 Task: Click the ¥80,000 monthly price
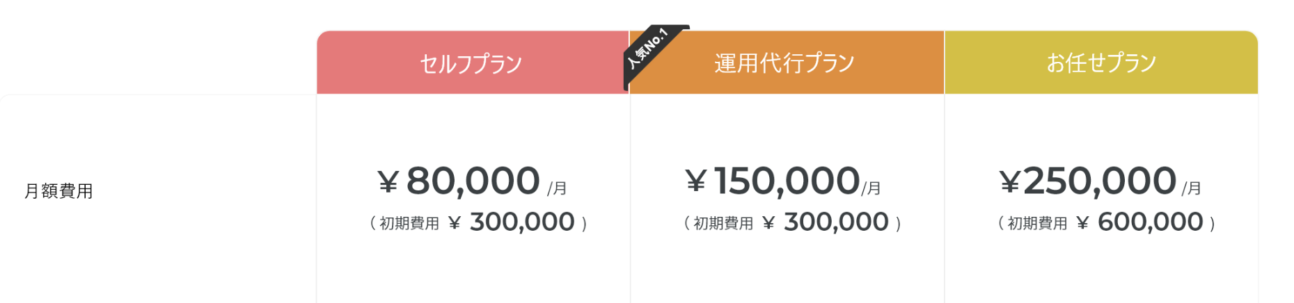pos(473,181)
